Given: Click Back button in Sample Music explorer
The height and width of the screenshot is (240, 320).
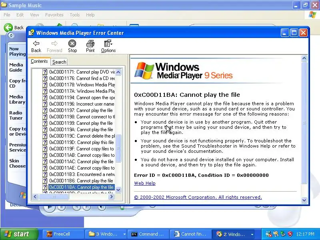Looking at the screenshot, I should coord(14,27).
